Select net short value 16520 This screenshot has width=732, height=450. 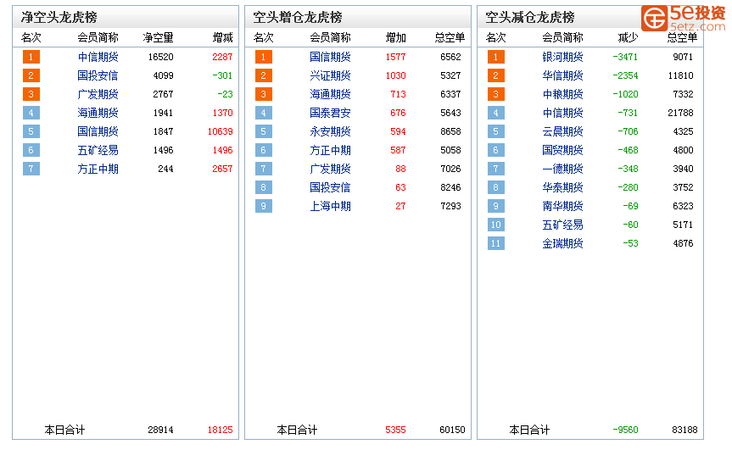click(x=160, y=57)
